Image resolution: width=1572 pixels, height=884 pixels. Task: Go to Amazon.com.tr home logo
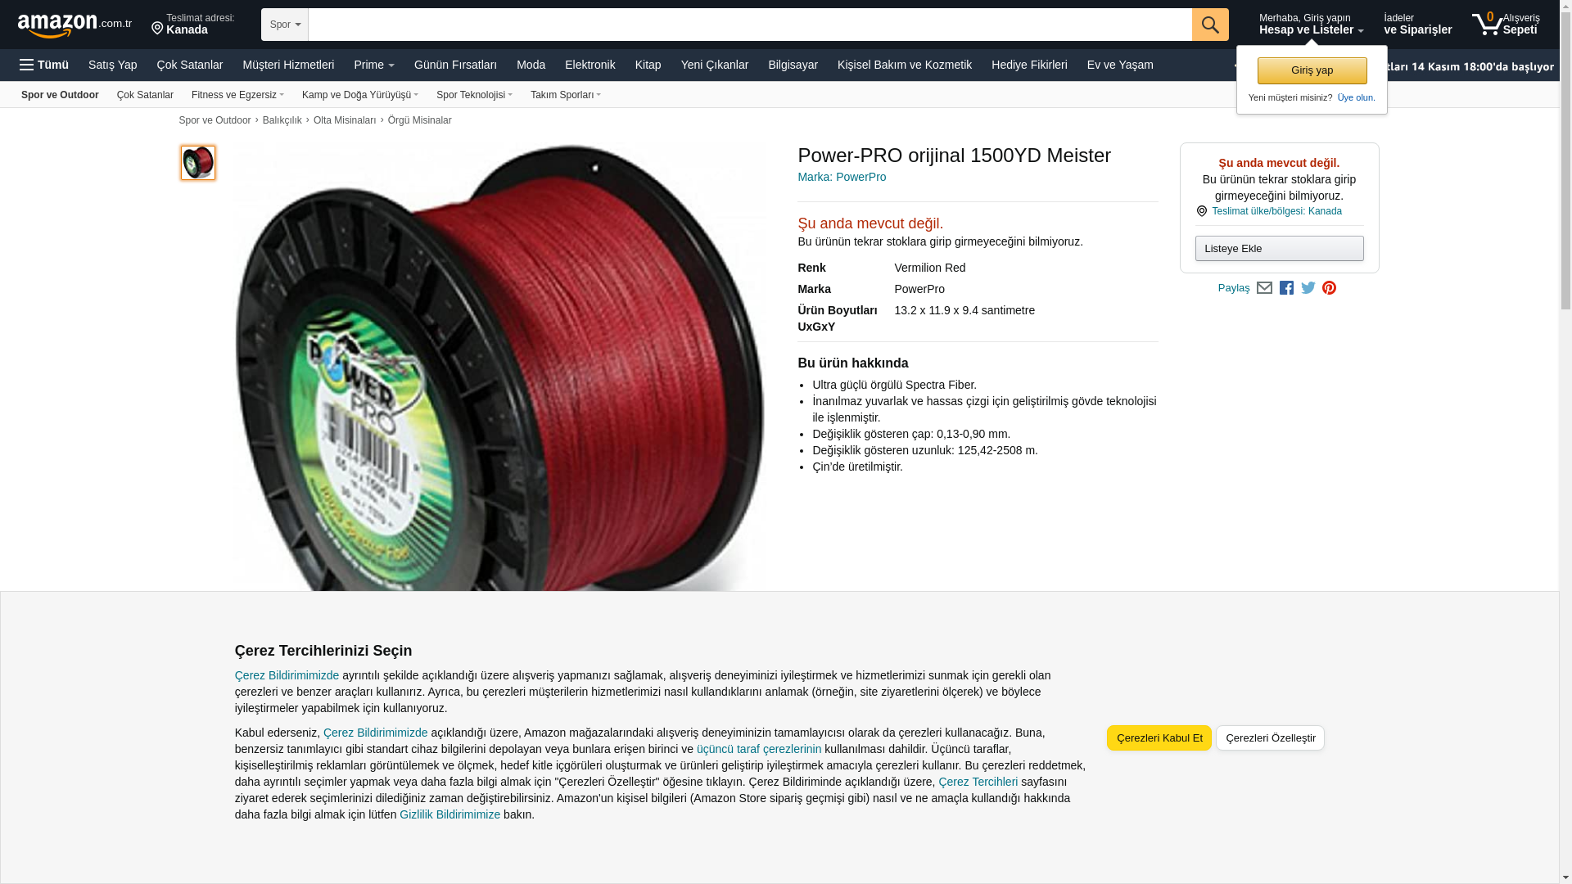[75, 25]
